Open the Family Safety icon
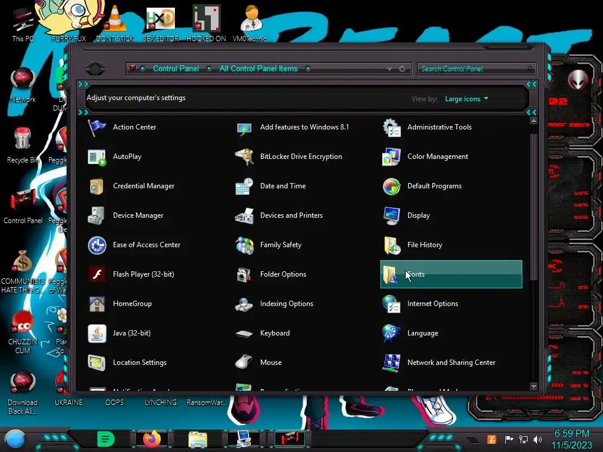603x452 pixels. pyautogui.click(x=244, y=245)
